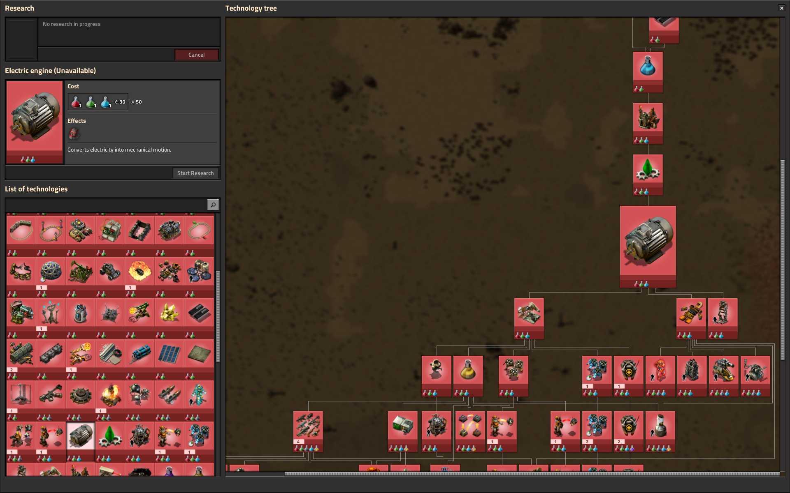Click the technology tree horizontal scrollbar
The height and width of the screenshot is (493, 790).
click(532, 474)
